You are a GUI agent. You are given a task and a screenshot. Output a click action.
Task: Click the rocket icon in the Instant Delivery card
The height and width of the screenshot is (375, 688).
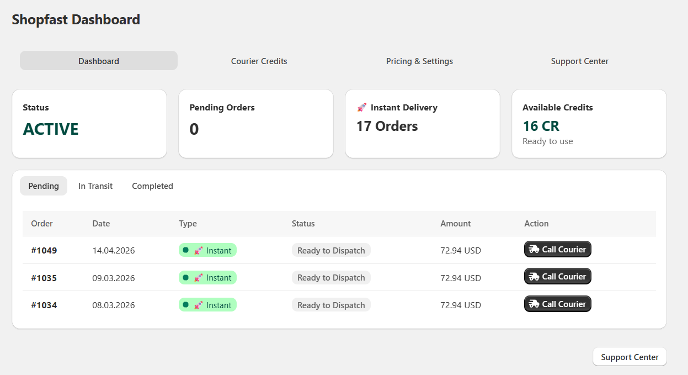(x=362, y=107)
